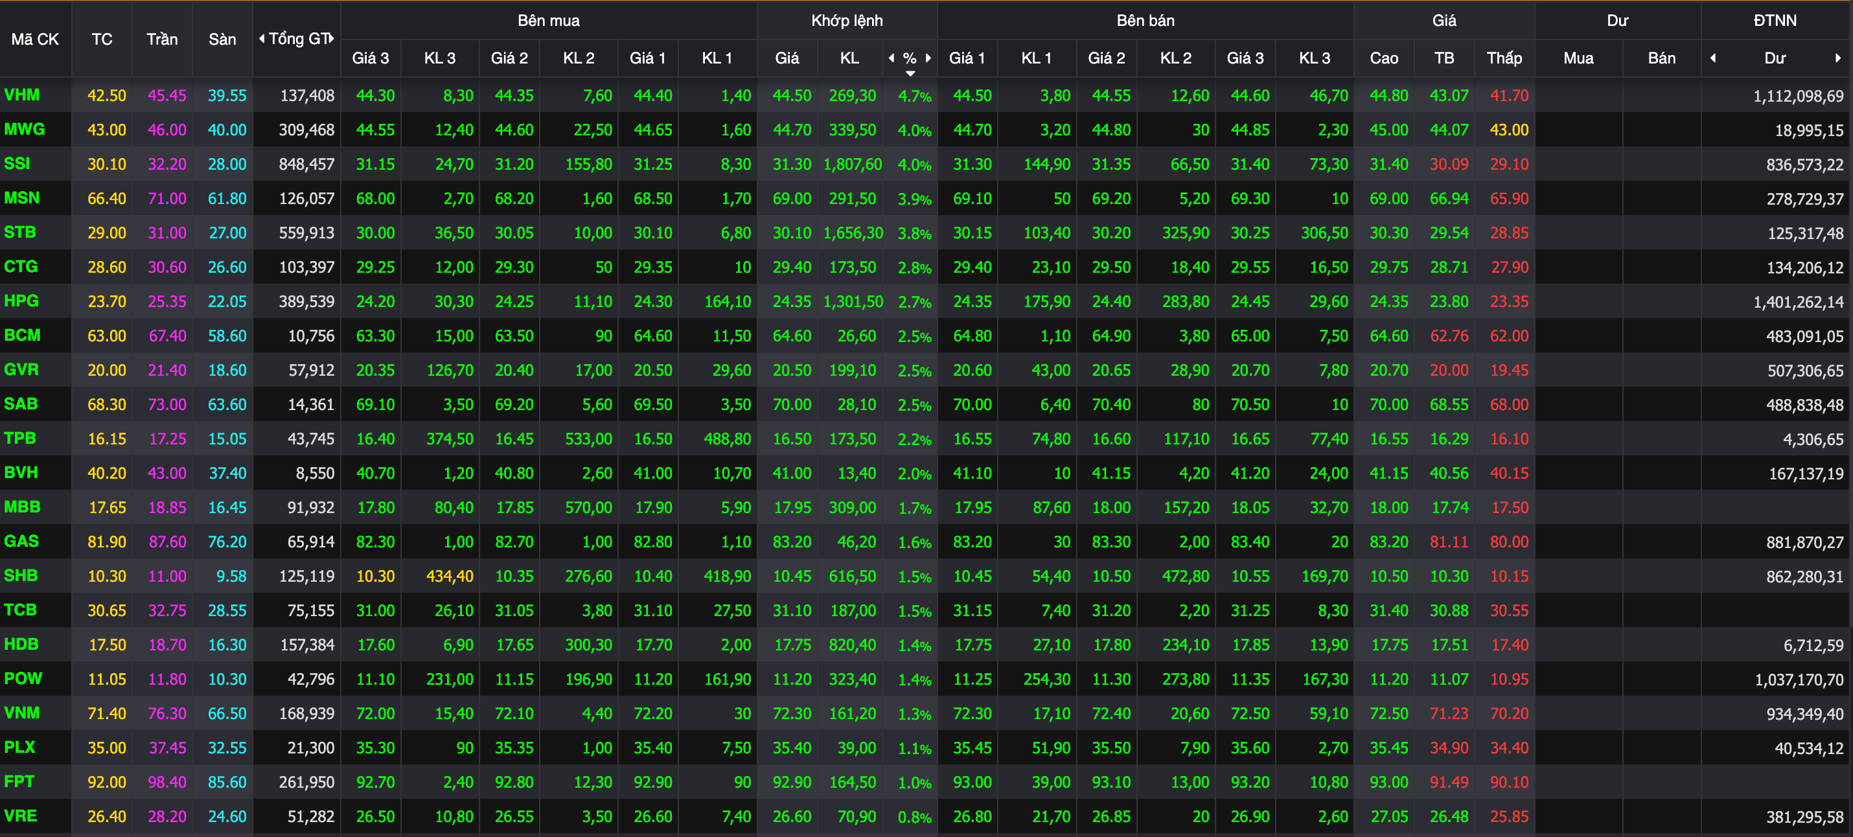
Task: Open MSN stock symbol
Action: pyautogui.click(x=22, y=198)
